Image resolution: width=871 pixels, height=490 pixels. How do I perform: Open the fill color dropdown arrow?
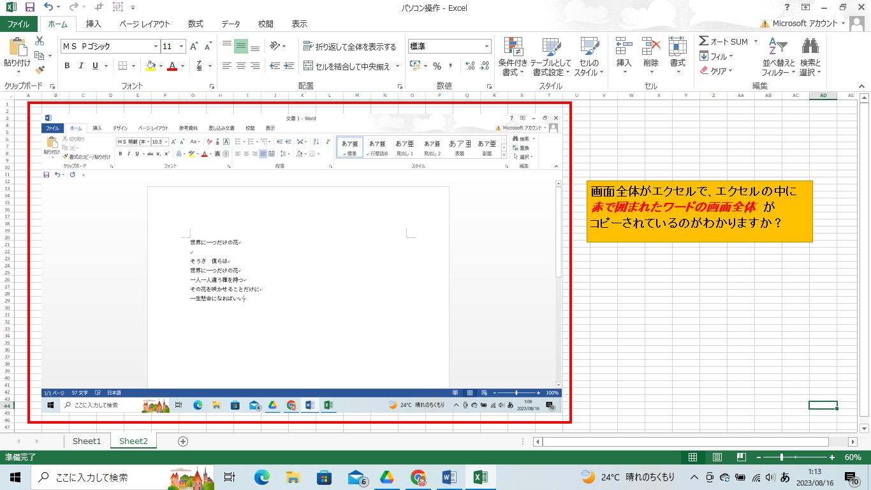[161, 66]
